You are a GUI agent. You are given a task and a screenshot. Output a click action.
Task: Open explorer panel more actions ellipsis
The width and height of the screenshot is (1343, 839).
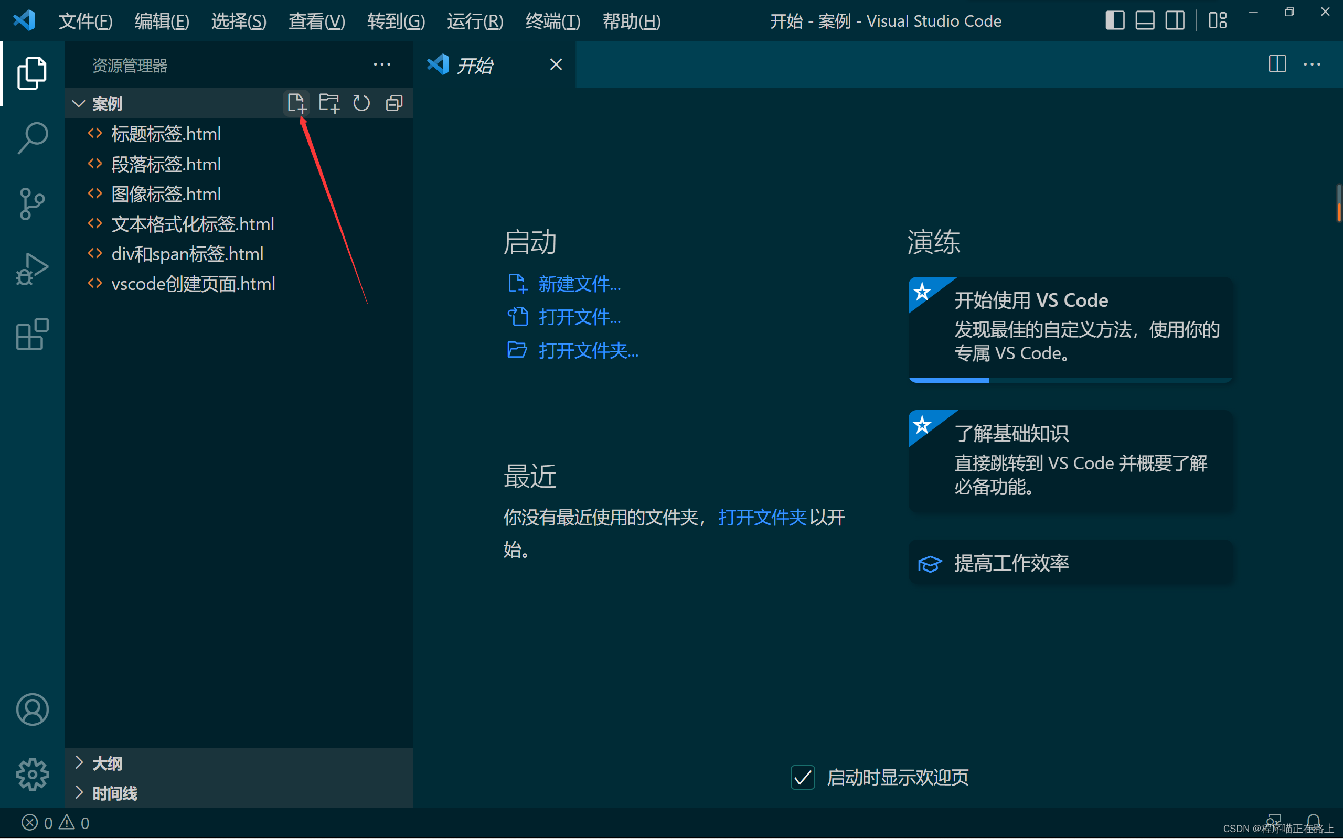(382, 65)
